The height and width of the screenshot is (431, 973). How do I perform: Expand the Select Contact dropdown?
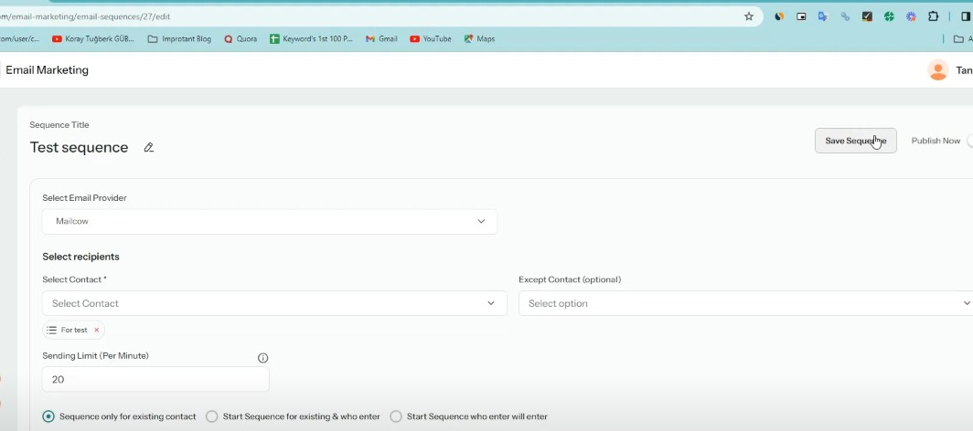pos(275,303)
